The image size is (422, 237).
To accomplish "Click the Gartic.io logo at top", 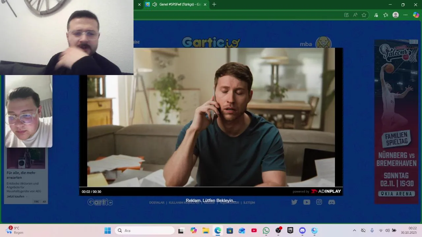I will (211, 42).
